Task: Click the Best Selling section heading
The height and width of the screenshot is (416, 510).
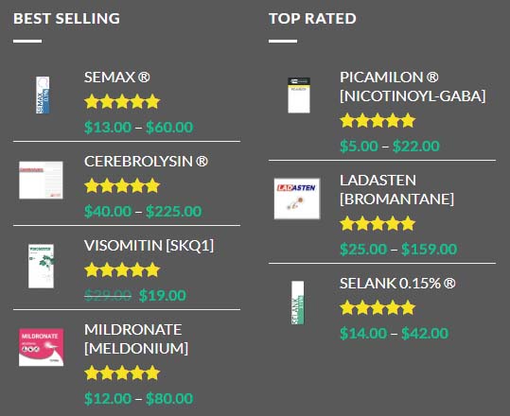Action: pyautogui.click(x=66, y=19)
